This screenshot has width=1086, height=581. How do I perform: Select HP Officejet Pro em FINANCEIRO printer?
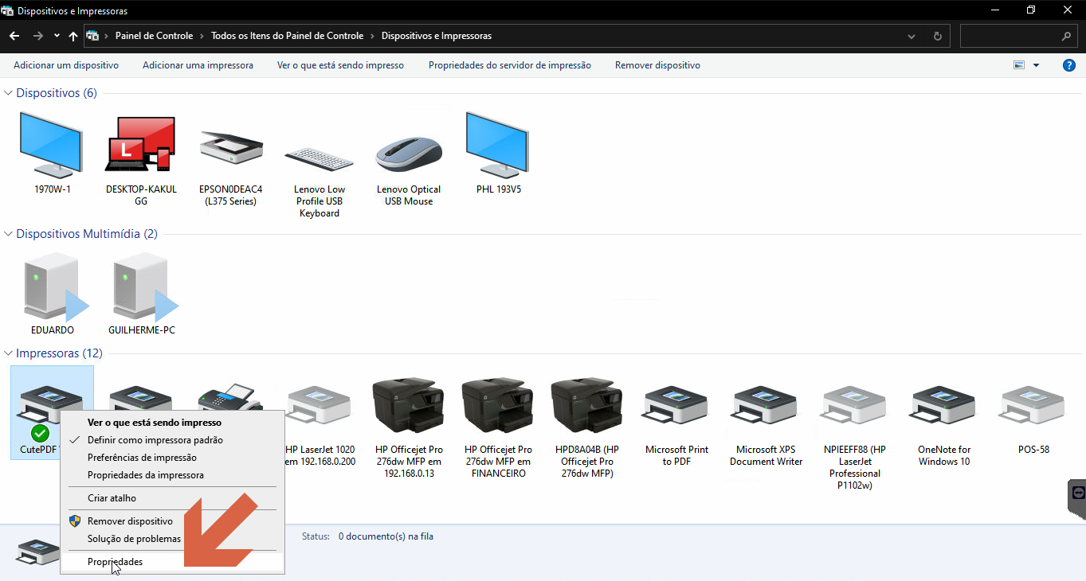point(498,405)
